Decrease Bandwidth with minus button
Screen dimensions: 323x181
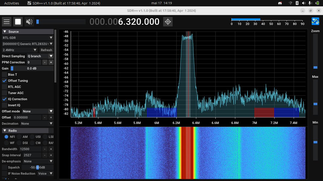click(45, 149)
